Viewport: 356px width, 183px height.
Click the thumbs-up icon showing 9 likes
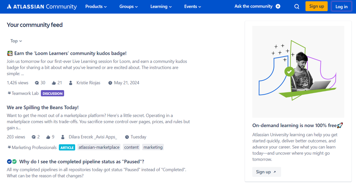click(48, 137)
